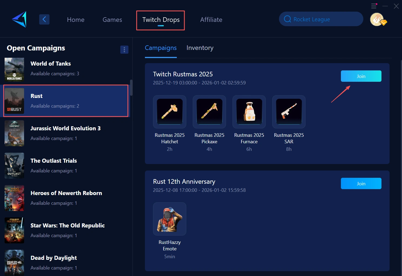Go to the Home page
Viewport: 402px width, 276px height.
(76, 19)
